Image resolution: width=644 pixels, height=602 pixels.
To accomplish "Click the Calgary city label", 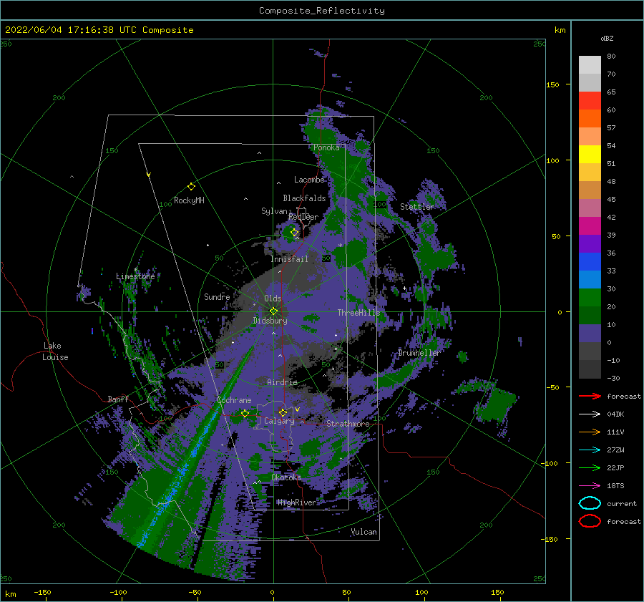I will [x=279, y=421].
